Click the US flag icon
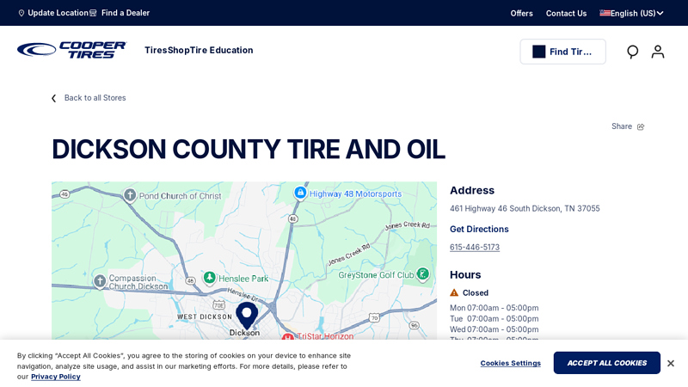The width and height of the screenshot is (688, 387). (x=605, y=13)
